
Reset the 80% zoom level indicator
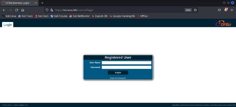(x=188, y=10)
